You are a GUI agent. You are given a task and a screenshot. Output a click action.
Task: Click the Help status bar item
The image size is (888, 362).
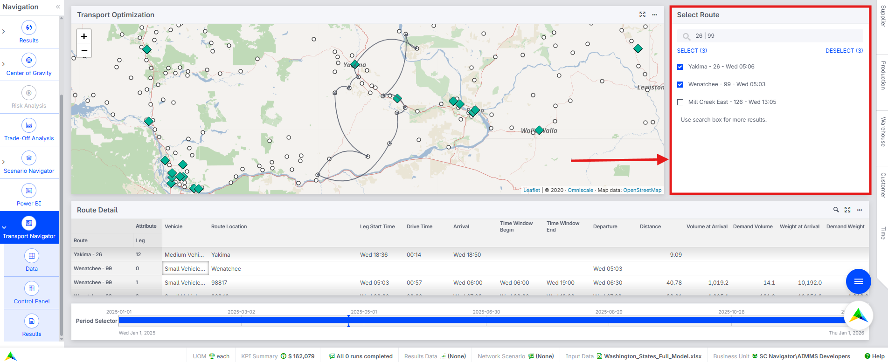tap(874, 356)
